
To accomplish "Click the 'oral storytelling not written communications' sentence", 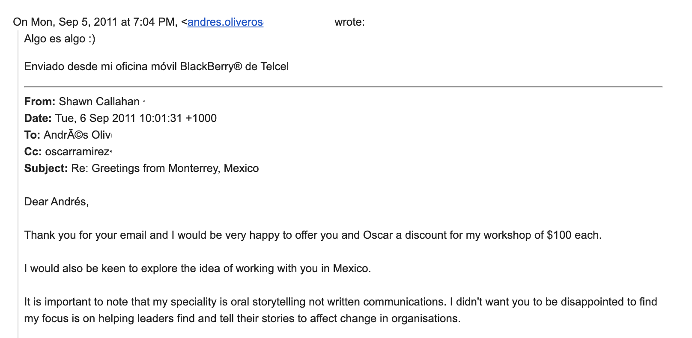I will (x=234, y=302).
